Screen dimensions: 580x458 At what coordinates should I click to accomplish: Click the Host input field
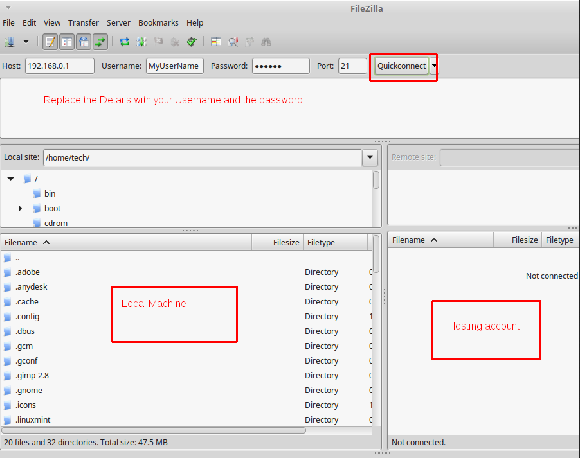(60, 66)
